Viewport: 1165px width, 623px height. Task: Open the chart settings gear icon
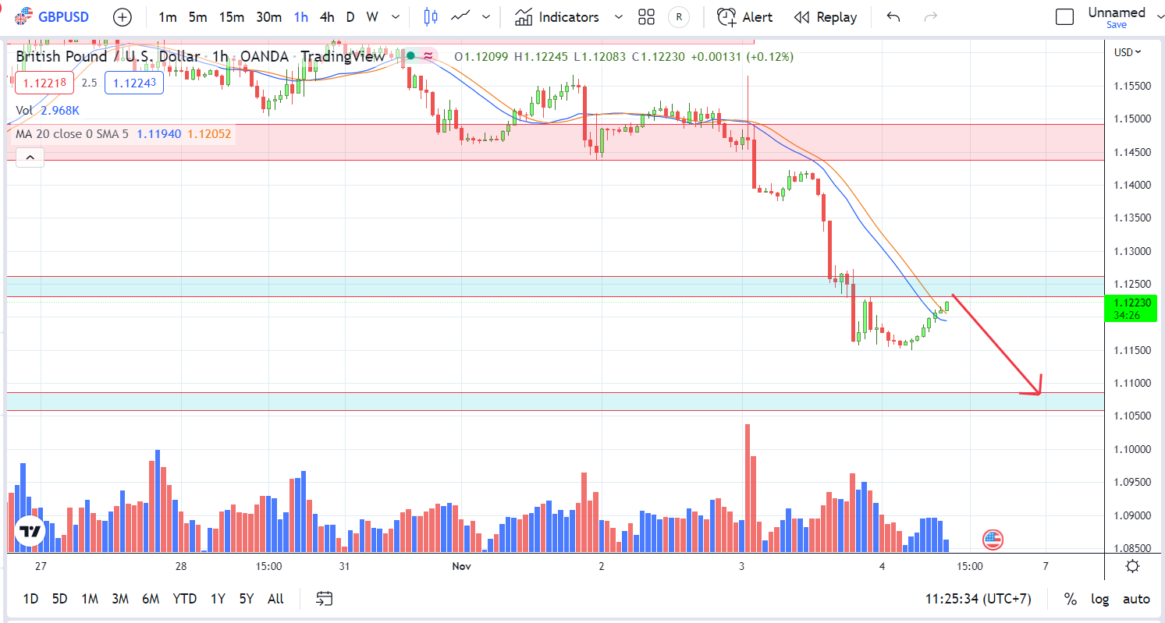[1132, 566]
